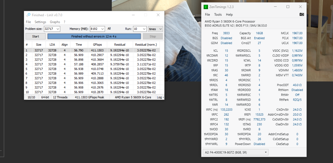The height and width of the screenshot is (163, 333).
Task: Open the Tools menu in ZenTimings
Action: 218,15
